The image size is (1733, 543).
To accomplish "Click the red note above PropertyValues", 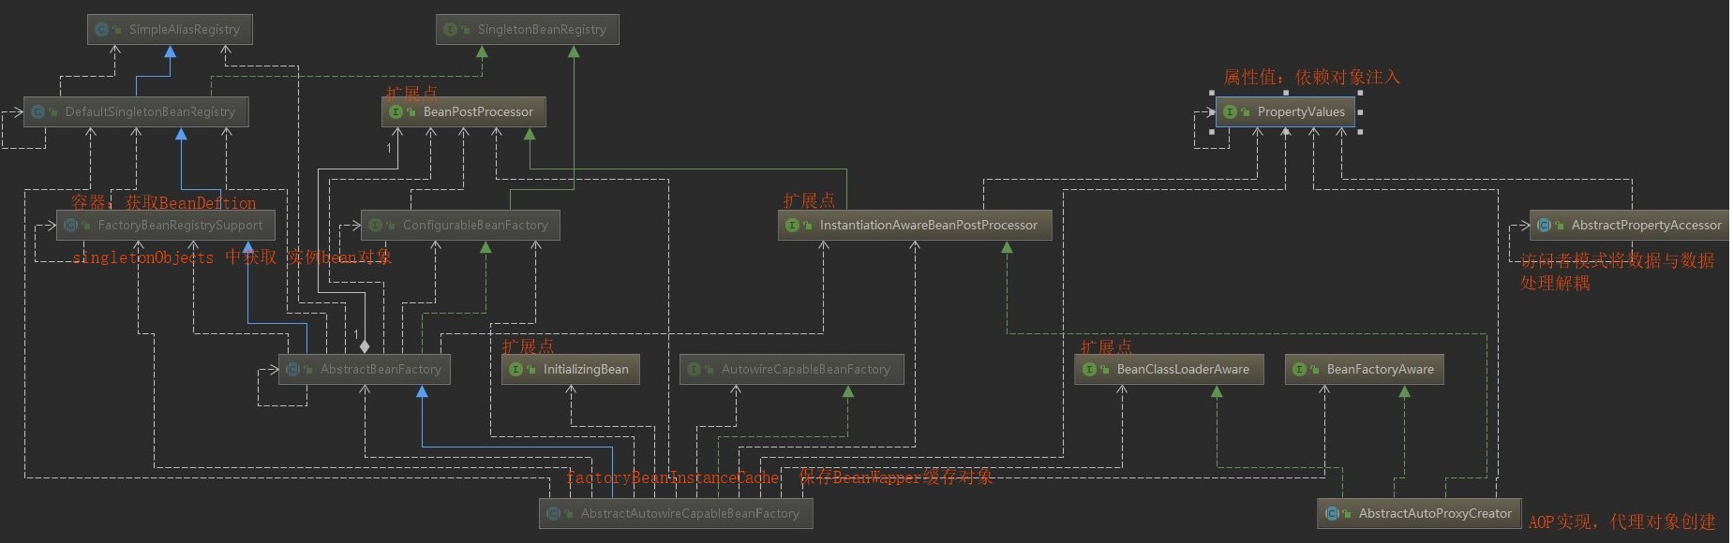I will click(x=1311, y=77).
